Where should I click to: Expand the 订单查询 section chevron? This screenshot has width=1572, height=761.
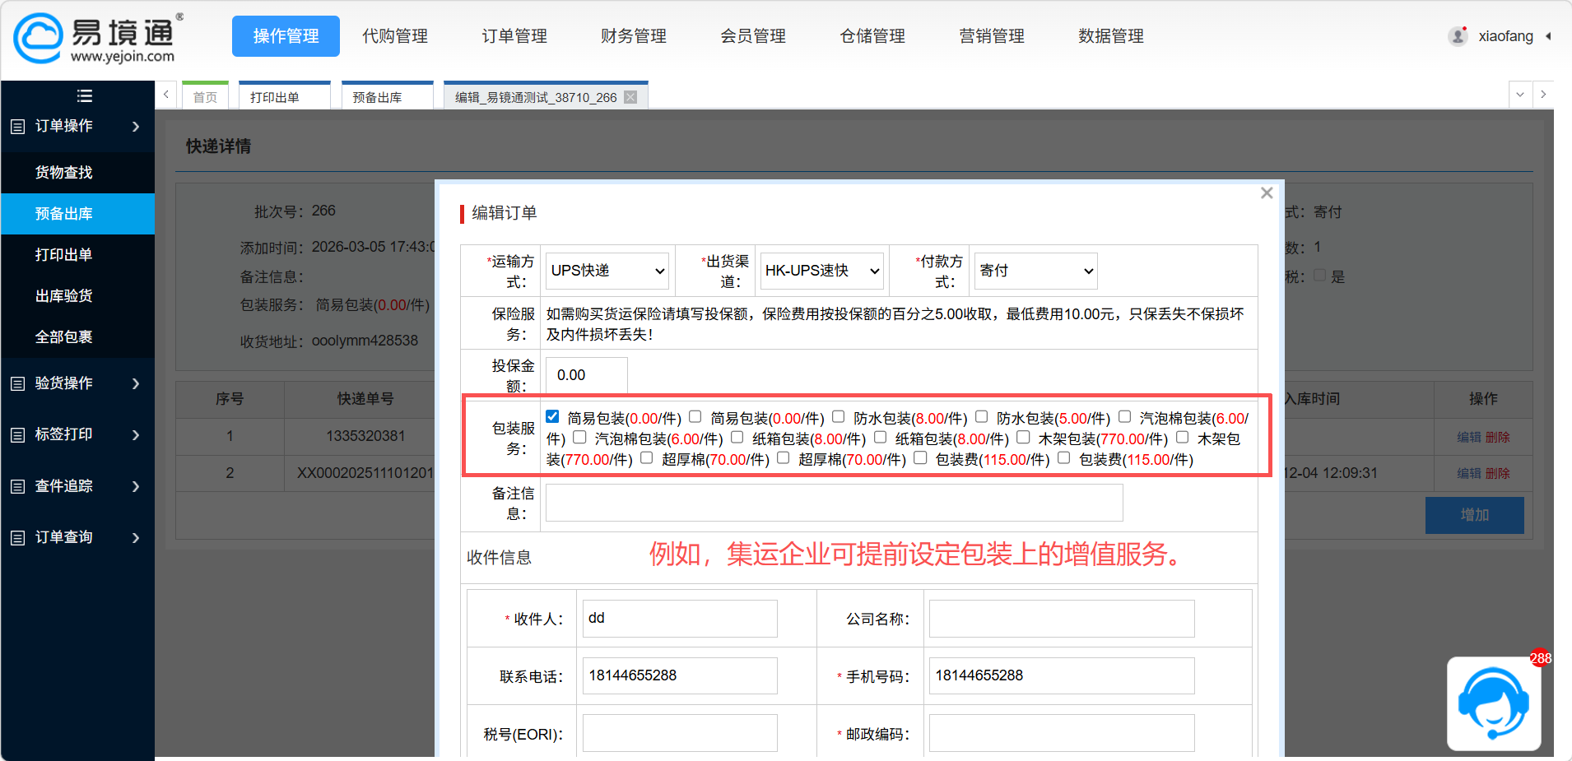[136, 537]
